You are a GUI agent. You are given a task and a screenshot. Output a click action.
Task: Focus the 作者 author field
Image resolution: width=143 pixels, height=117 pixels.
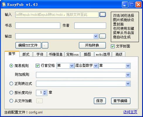[90, 25]
